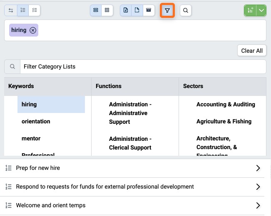Select Administration - Clerical Support function
Screen dimensions: 271x216
coord(130,143)
